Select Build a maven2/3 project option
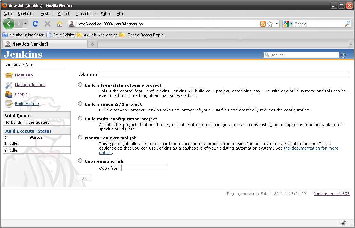Viewport: 355px width, 228px height. coord(80,104)
